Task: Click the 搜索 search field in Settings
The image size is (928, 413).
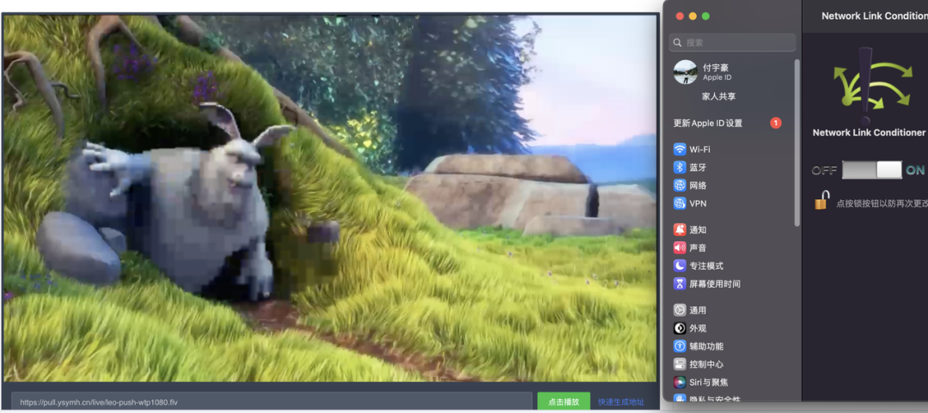Action: (x=732, y=43)
